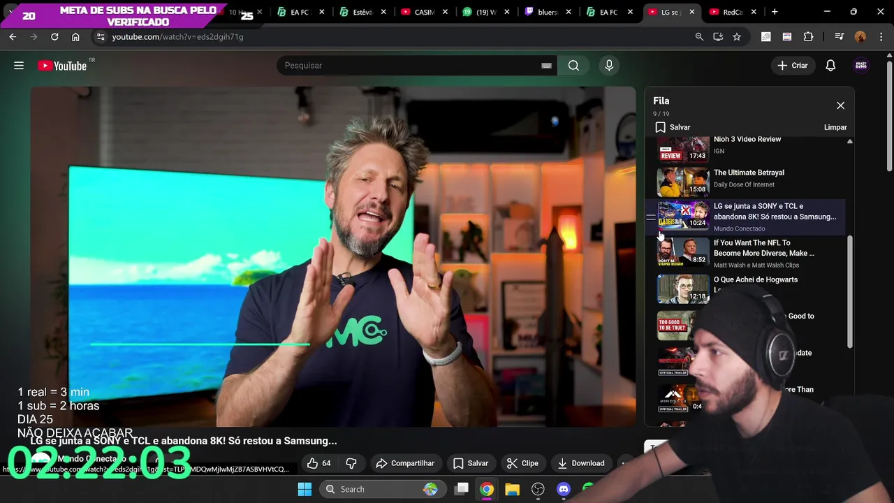Open a new browser tab

tap(775, 12)
